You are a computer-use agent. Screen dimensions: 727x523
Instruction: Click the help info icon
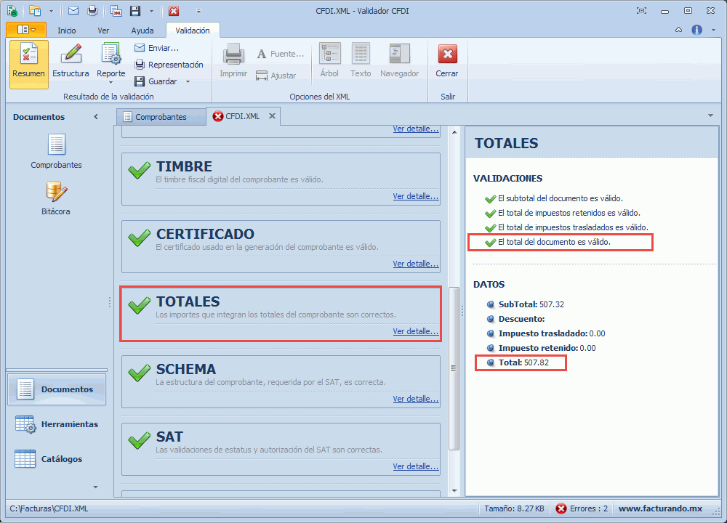click(696, 30)
